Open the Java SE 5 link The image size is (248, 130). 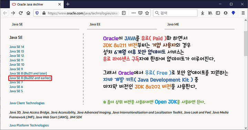[16, 91]
